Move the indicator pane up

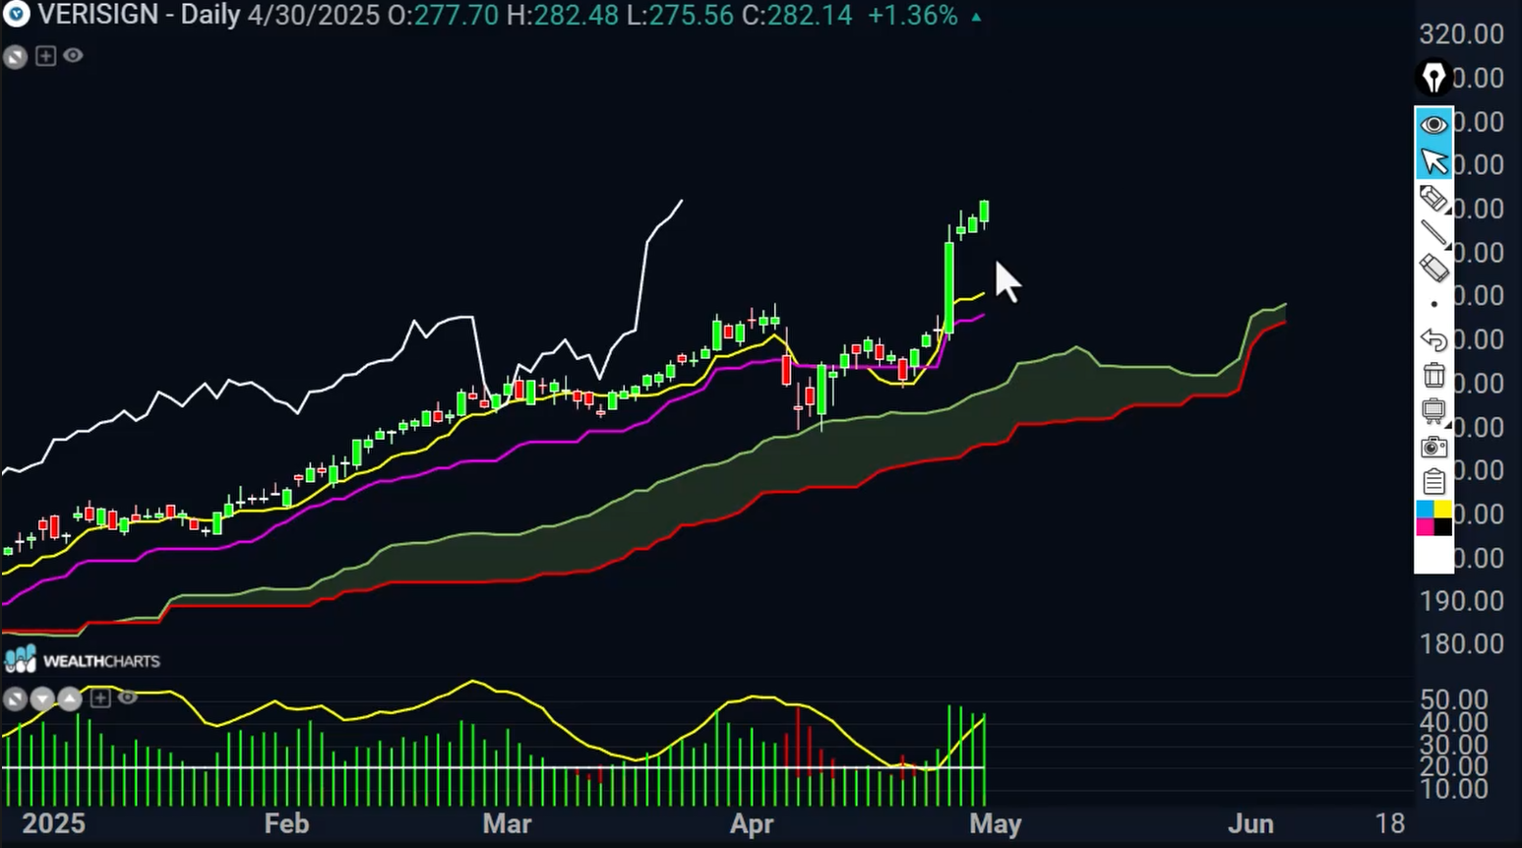tap(70, 699)
